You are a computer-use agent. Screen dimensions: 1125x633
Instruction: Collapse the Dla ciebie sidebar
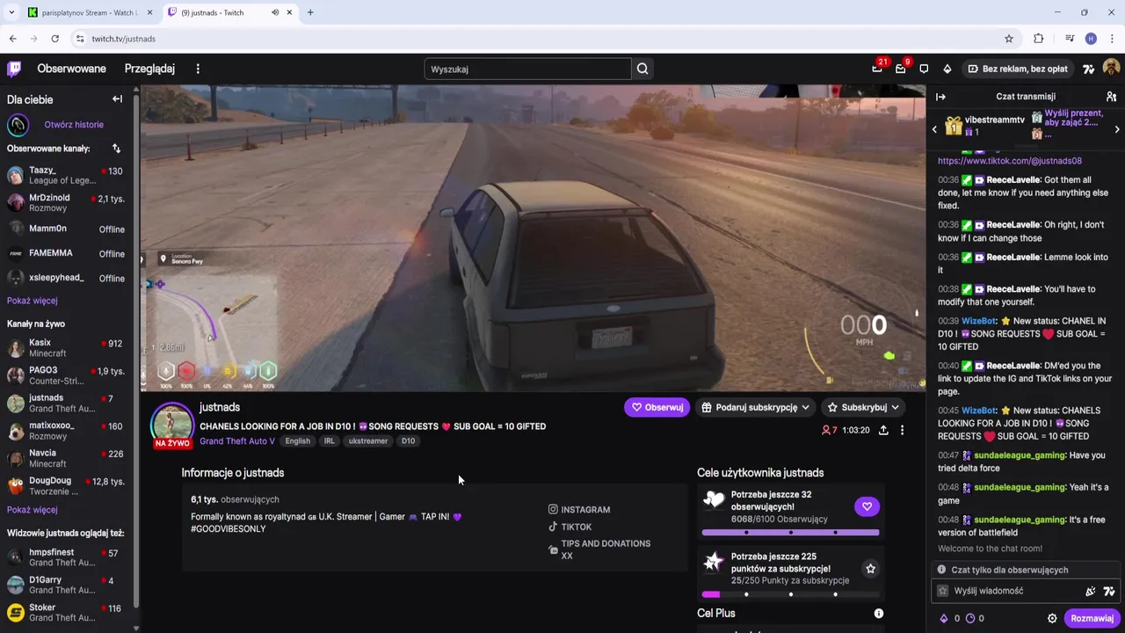[117, 99]
